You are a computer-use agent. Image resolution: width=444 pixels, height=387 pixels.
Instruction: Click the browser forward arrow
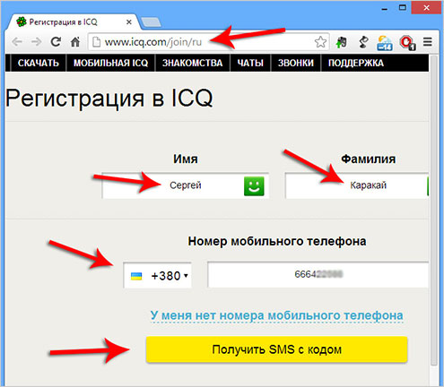[x=36, y=42]
